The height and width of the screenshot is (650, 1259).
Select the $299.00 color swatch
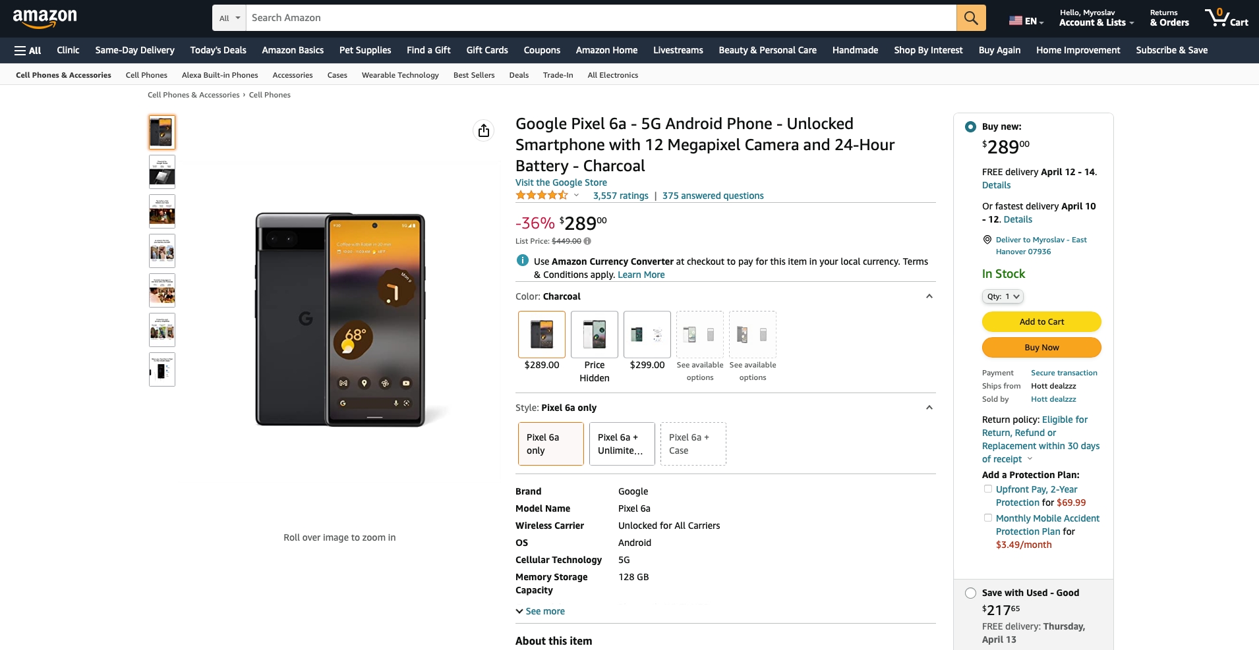click(647, 335)
